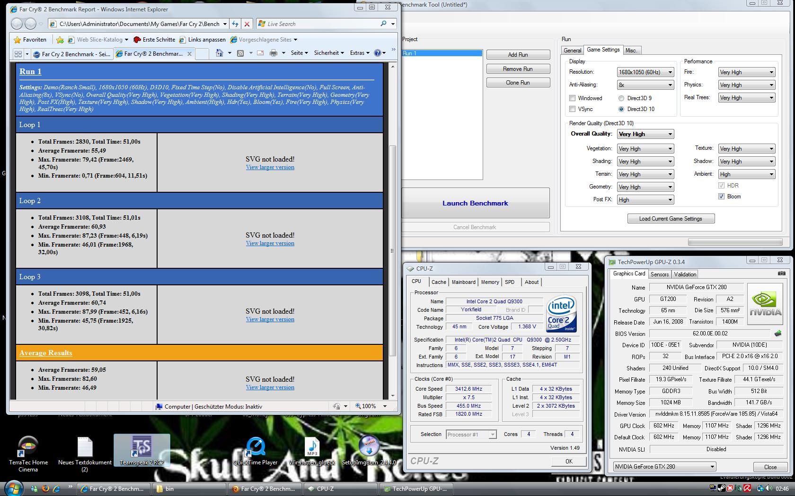
Task: Click View larger version link under Loop 1
Action: pos(270,167)
